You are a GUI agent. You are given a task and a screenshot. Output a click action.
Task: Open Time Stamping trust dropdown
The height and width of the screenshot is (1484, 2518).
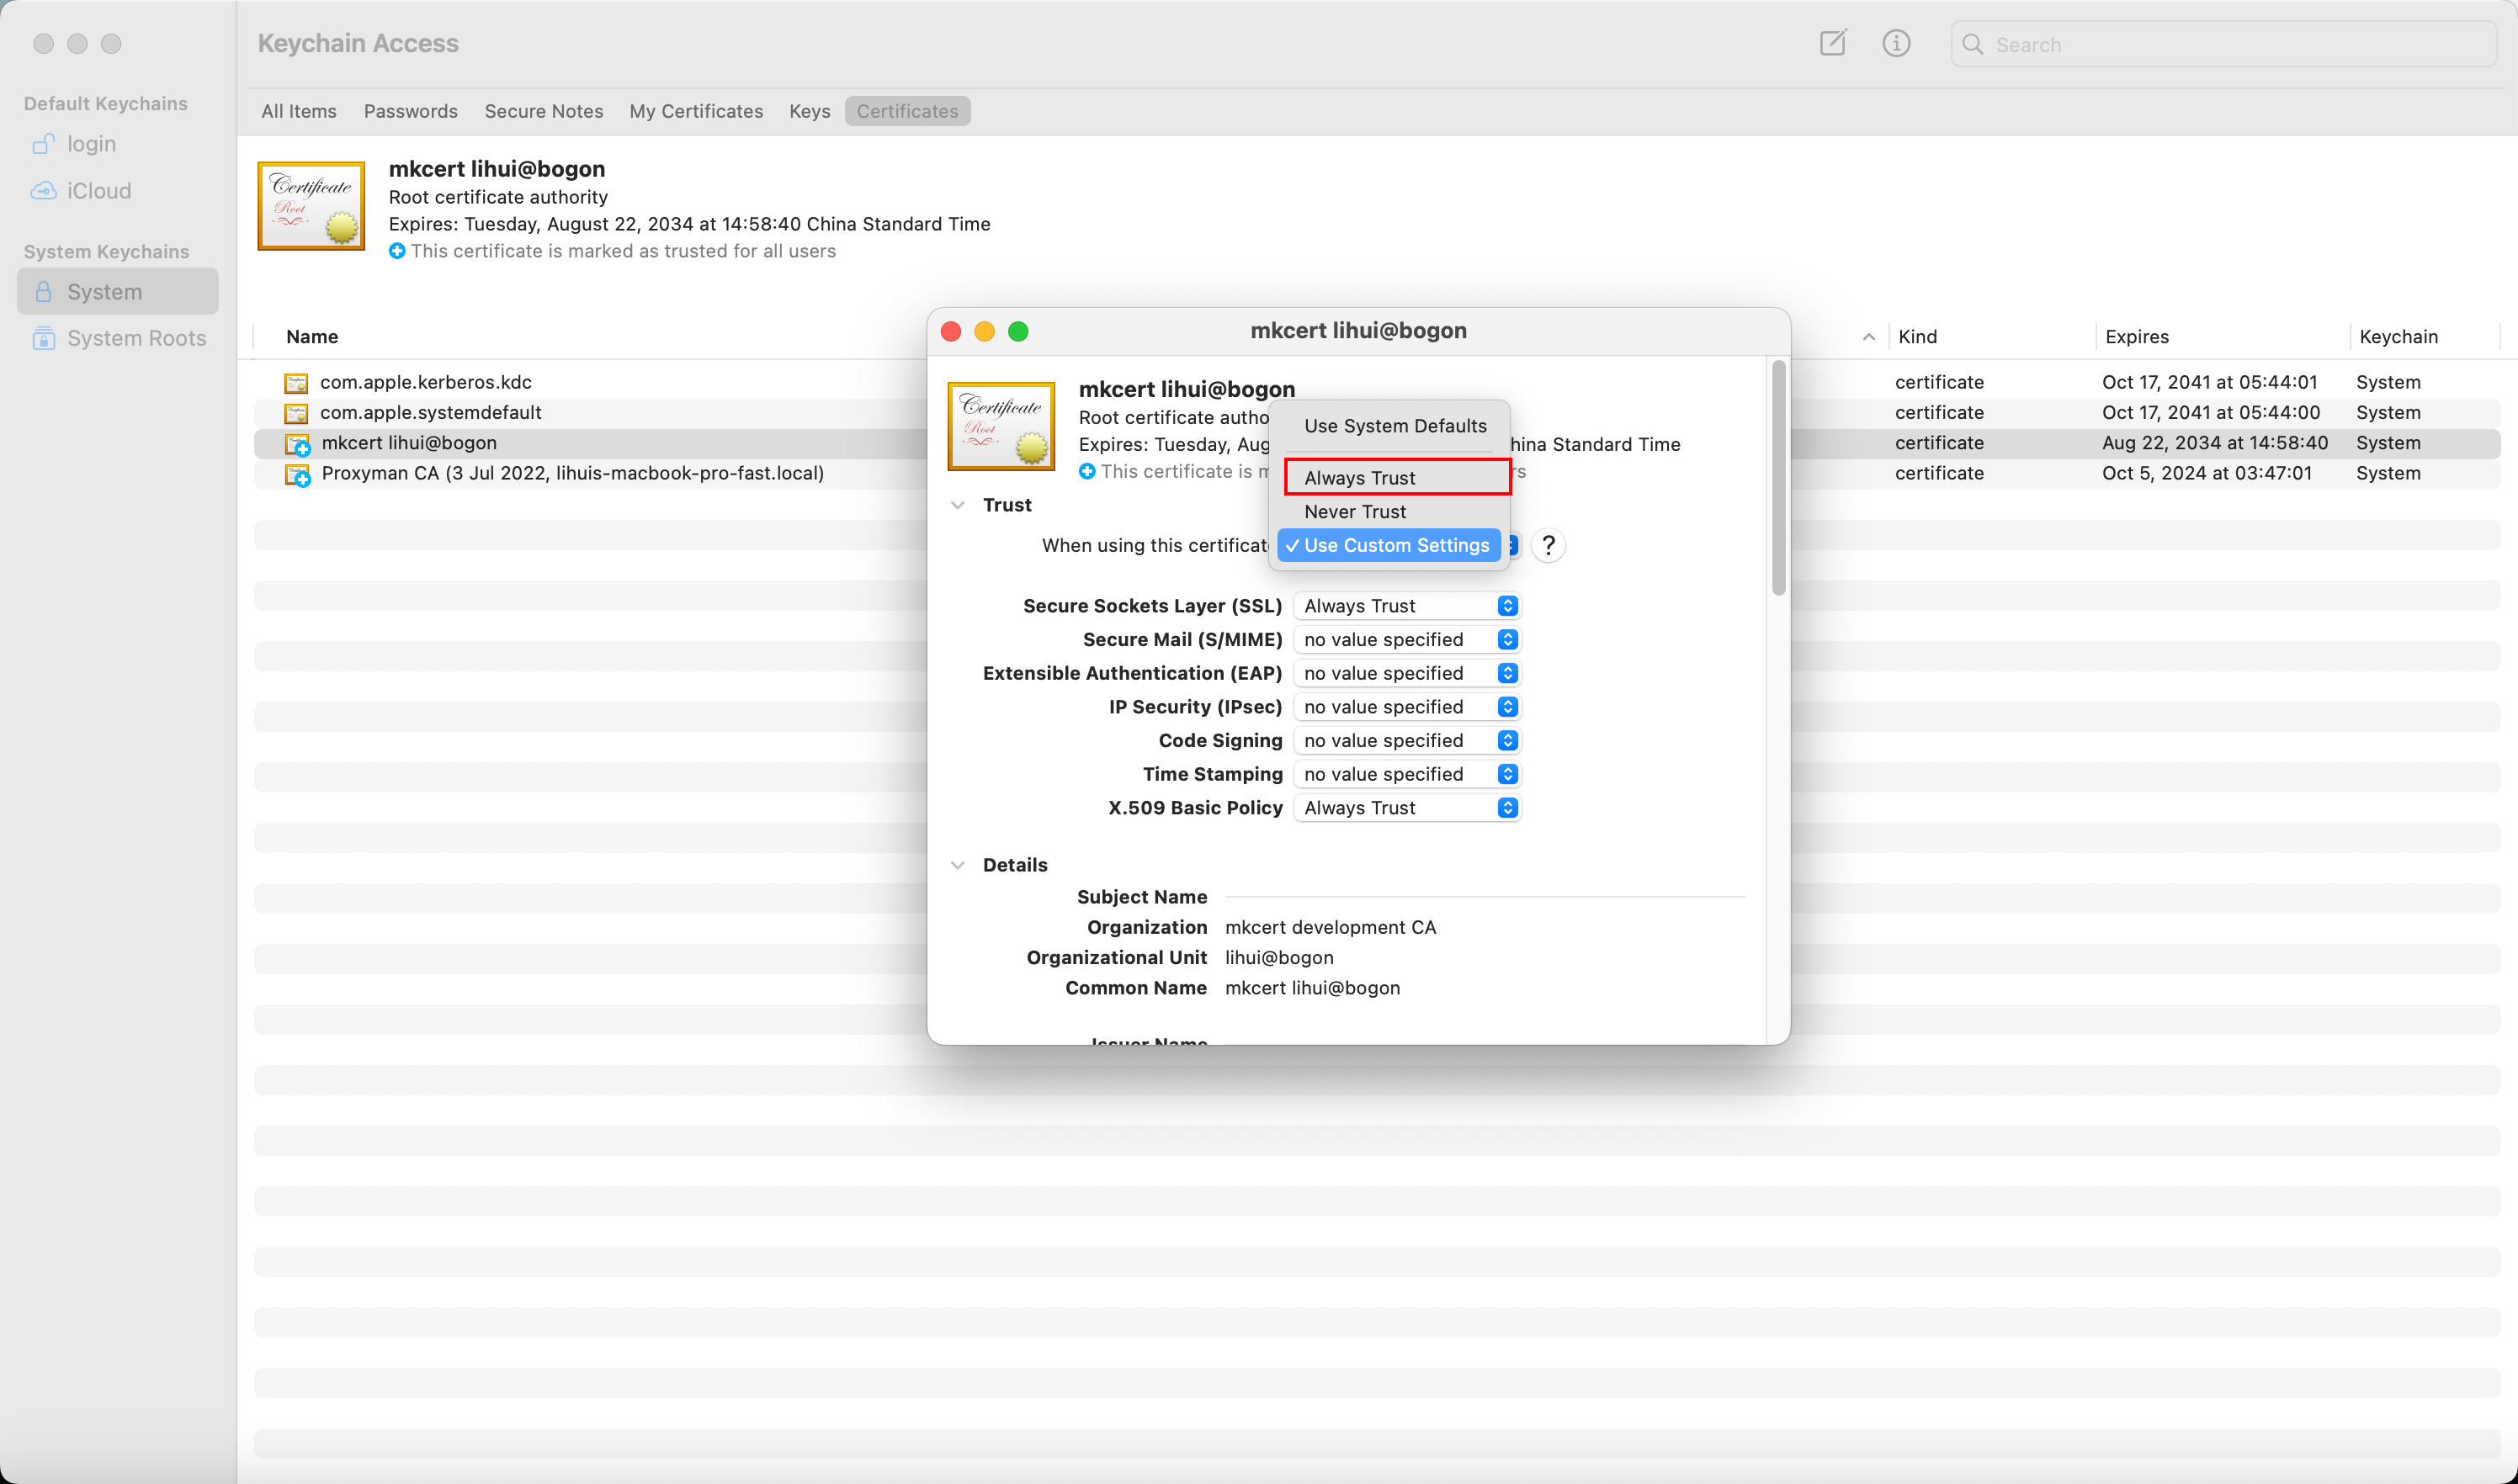[1406, 774]
